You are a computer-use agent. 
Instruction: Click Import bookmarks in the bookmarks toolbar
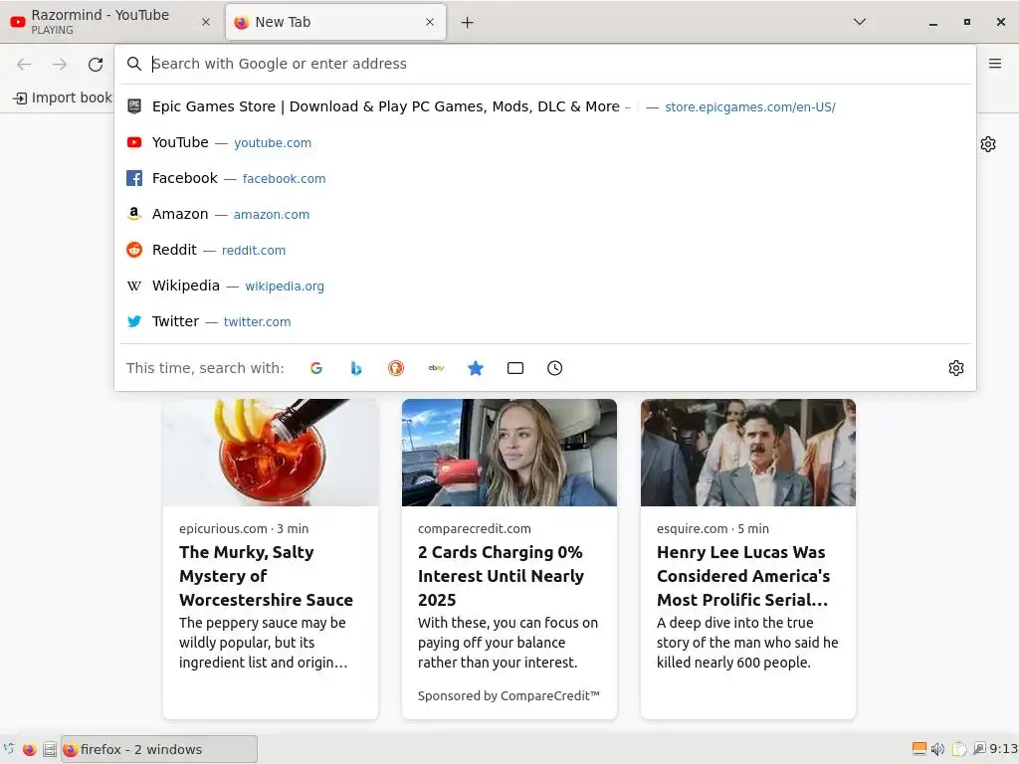click(x=63, y=98)
